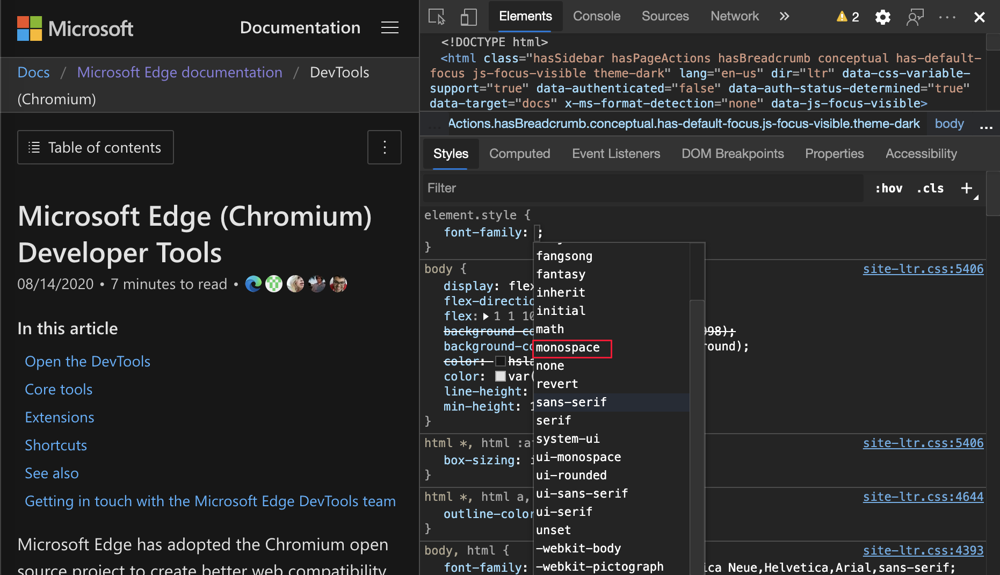The width and height of the screenshot is (1000, 575).
Task: Open the Computed styles tab
Action: (x=519, y=154)
